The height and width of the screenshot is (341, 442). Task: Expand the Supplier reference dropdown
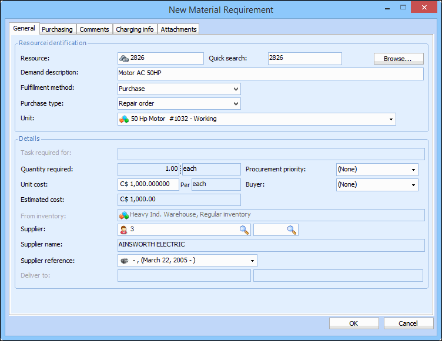(253, 261)
